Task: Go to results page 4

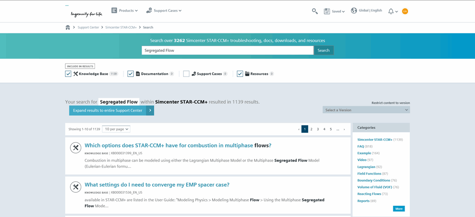Action: (x=324, y=129)
